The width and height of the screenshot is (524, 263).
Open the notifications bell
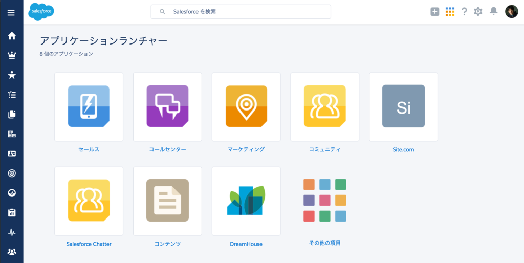pyautogui.click(x=494, y=11)
